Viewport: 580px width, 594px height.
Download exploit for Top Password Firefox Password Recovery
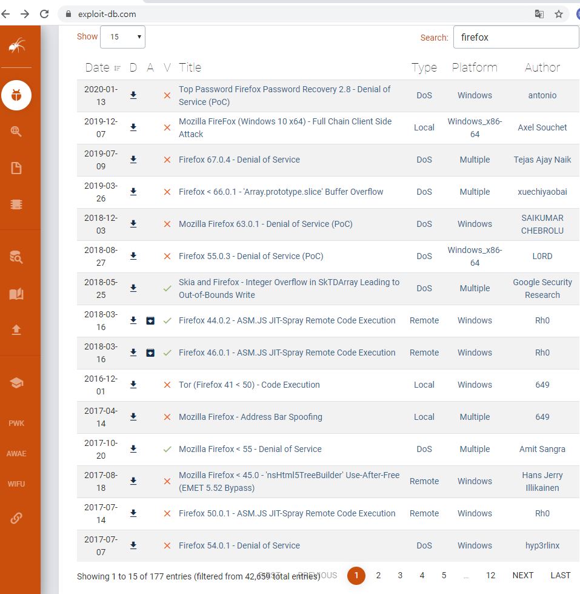point(133,95)
